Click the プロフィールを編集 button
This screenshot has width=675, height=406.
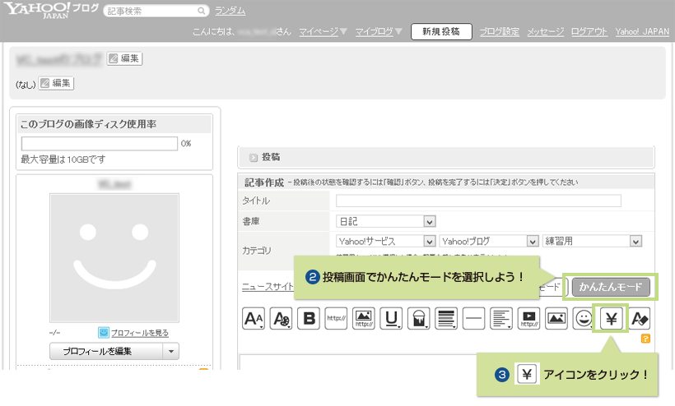tap(106, 351)
